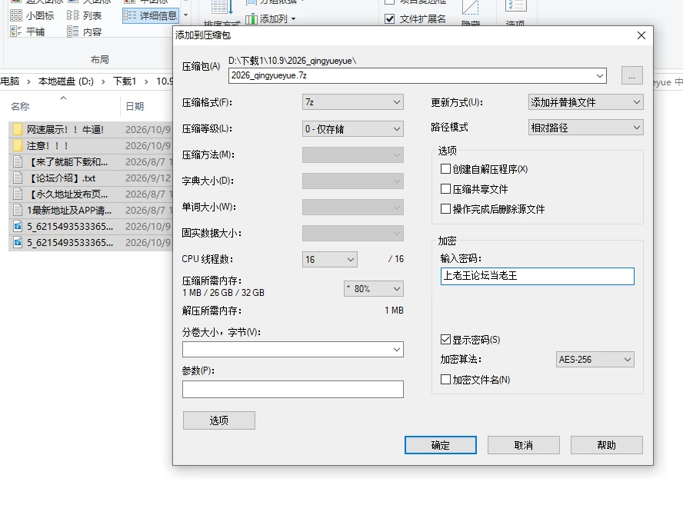Open the archive name 2026_qingyueyue.7z dropdown
The height and width of the screenshot is (505, 683).
click(600, 76)
